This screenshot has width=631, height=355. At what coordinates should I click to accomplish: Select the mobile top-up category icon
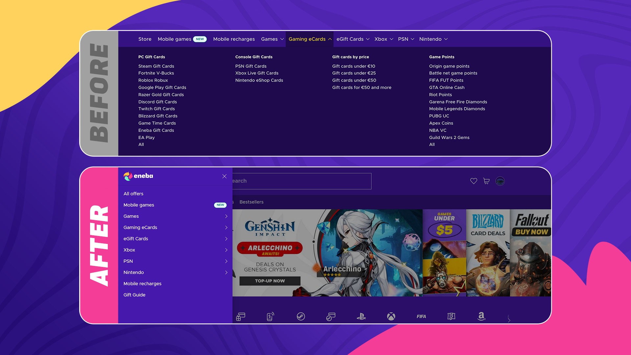pos(270,316)
